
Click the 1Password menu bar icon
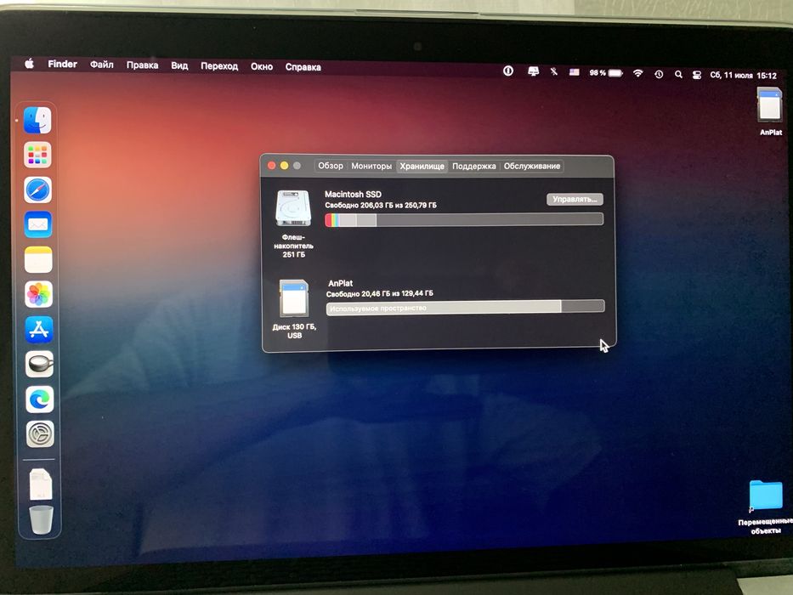pos(508,71)
